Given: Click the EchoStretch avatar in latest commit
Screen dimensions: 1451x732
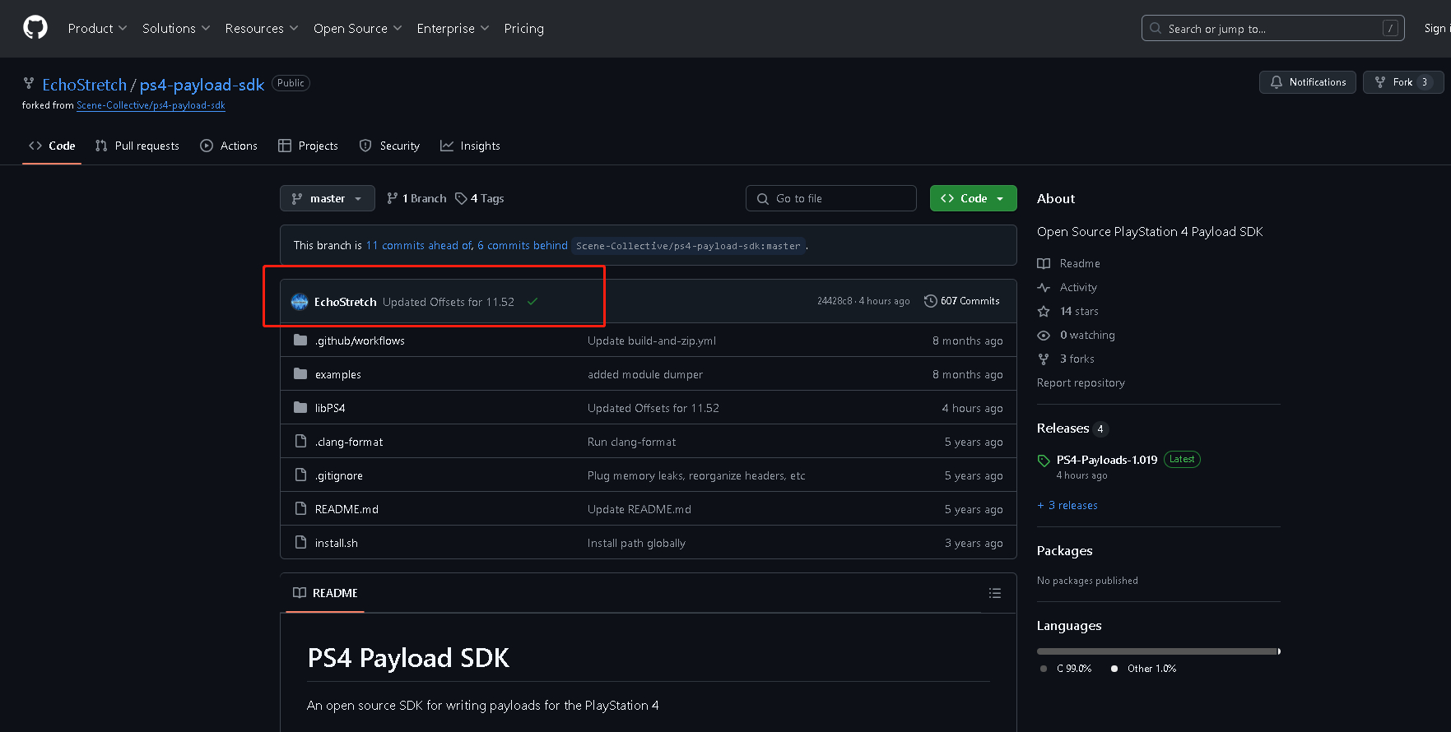Looking at the screenshot, I should point(300,302).
